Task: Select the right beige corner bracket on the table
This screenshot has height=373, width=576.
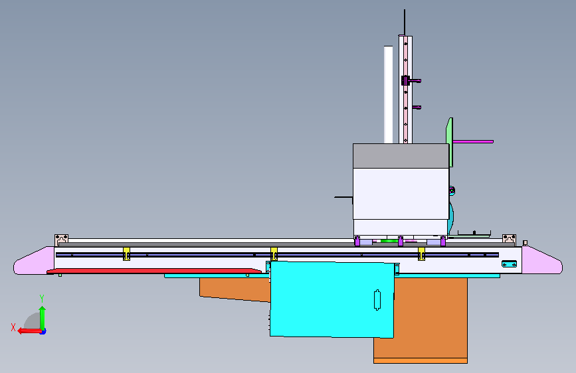Action: coord(509,240)
